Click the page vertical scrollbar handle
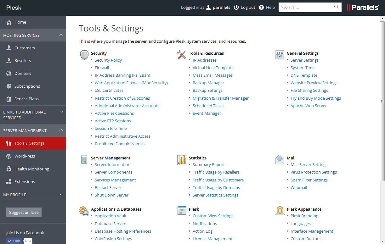The width and height of the screenshot is (385, 244). [x=382, y=101]
